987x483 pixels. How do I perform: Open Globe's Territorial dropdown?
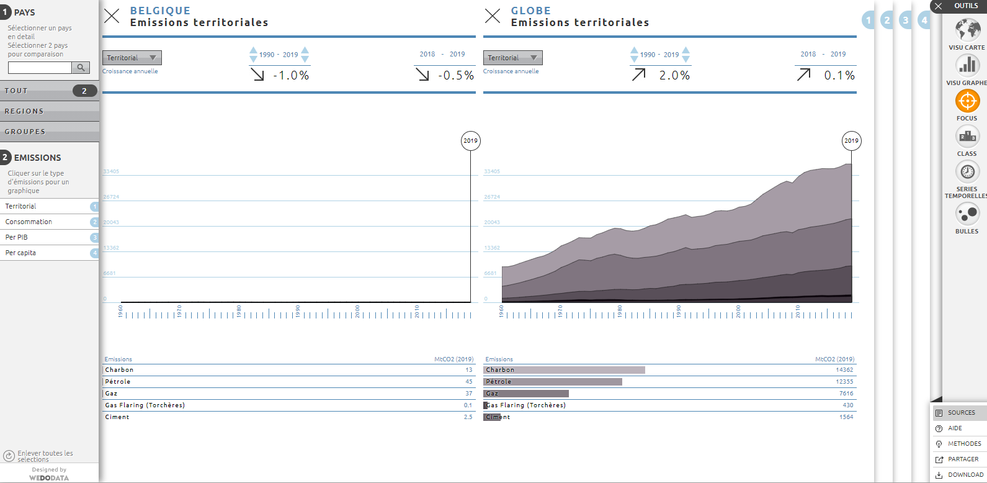pyautogui.click(x=512, y=58)
